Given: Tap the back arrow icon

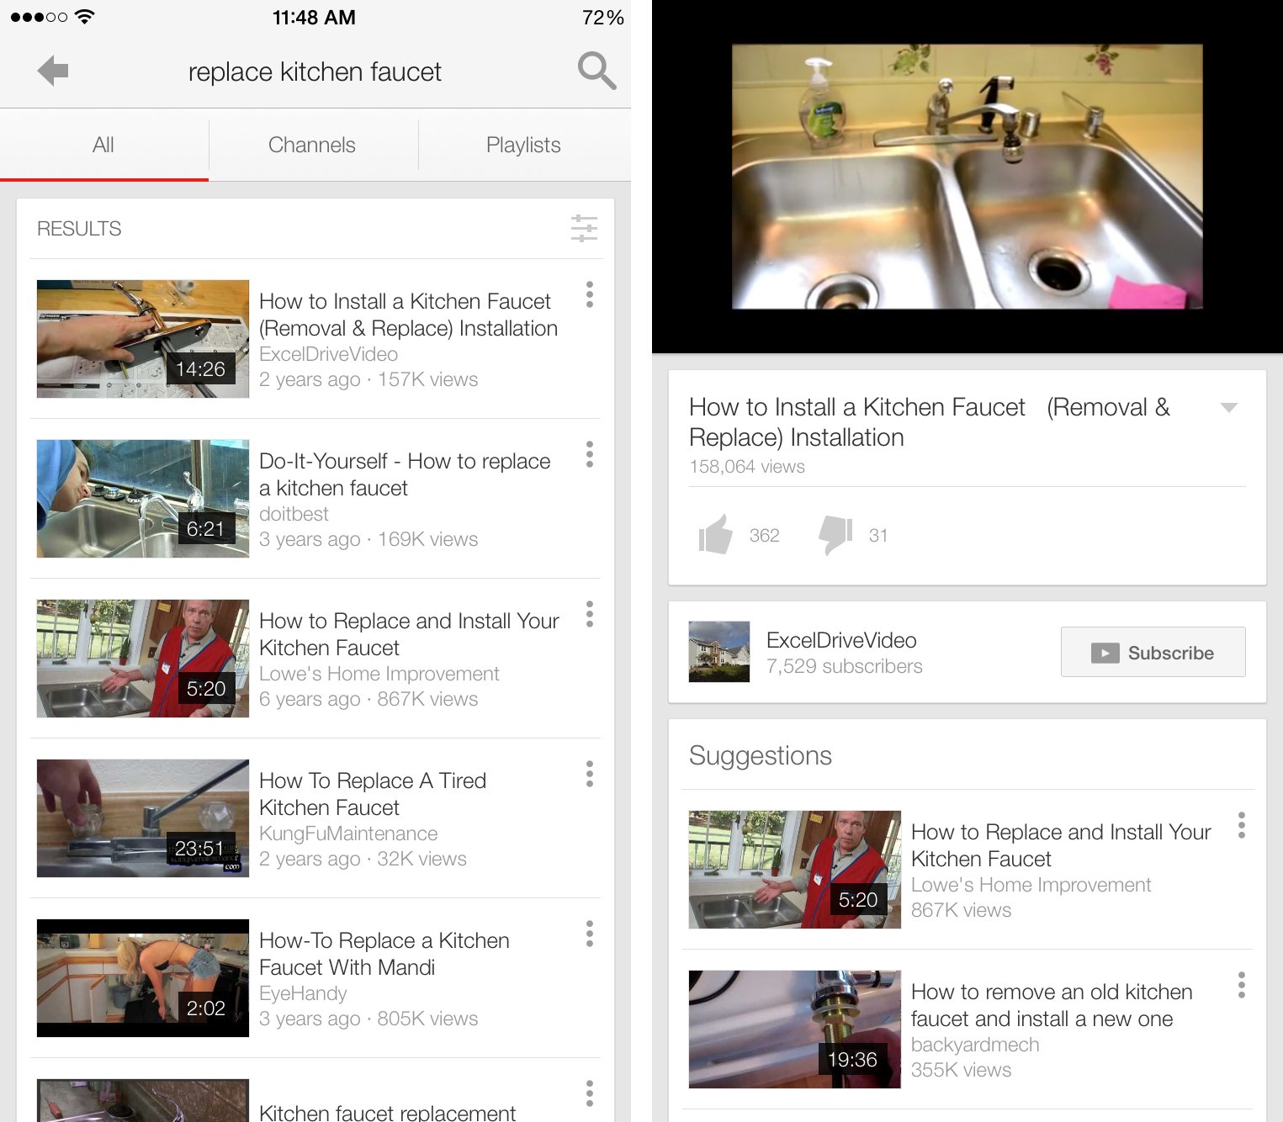Looking at the screenshot, I should 53,71.
